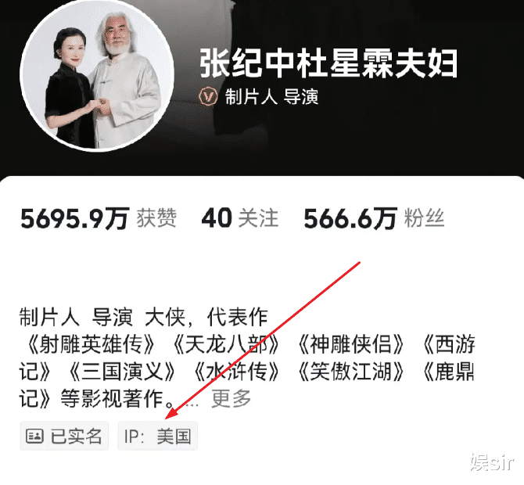Open the couple's circular profile avatar

97,75
